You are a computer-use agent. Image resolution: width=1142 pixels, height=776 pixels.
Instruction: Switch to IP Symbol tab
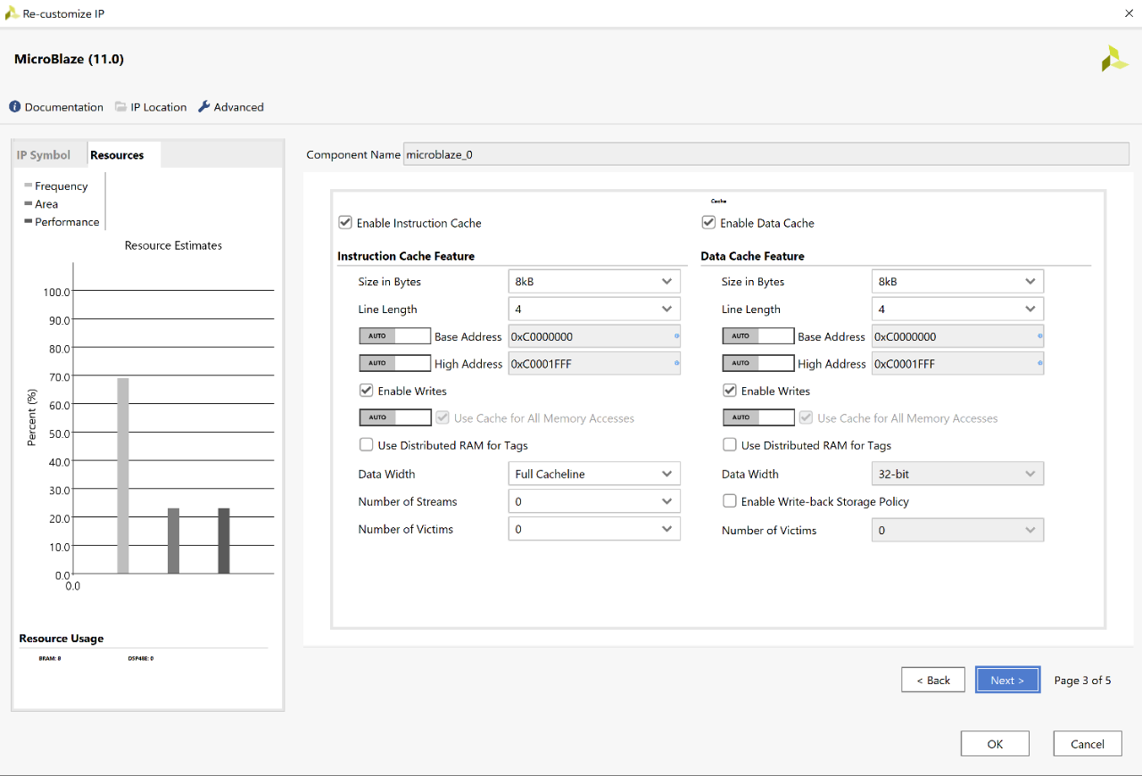tap(44, 155)
